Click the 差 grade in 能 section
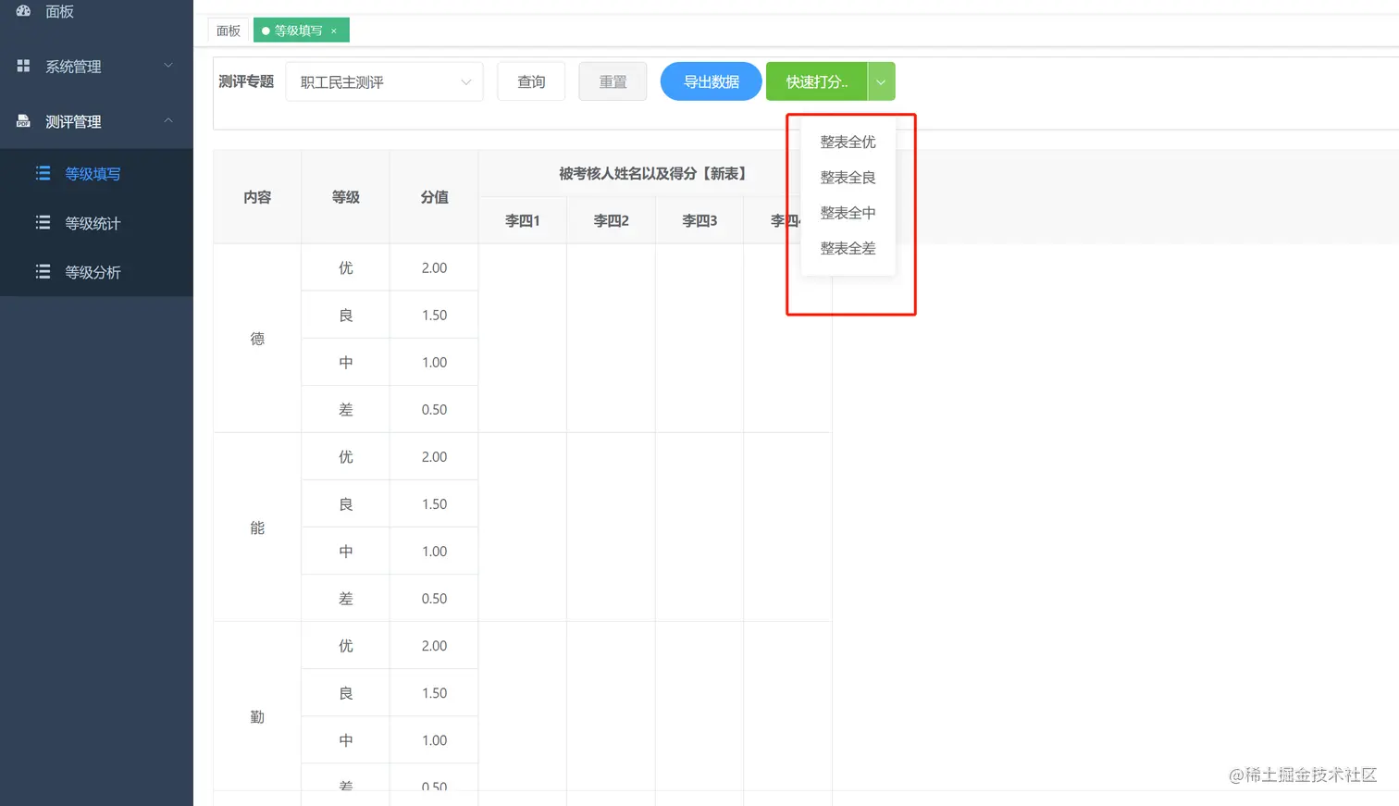The image size is (1399, 806). click(x=346, y=598)
